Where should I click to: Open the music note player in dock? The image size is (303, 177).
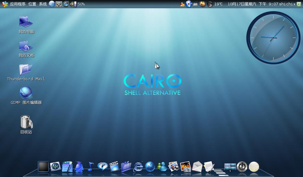pos(90,167)
